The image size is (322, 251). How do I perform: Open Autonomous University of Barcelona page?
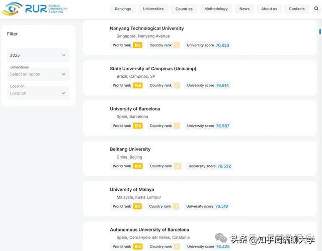[149, 229]
